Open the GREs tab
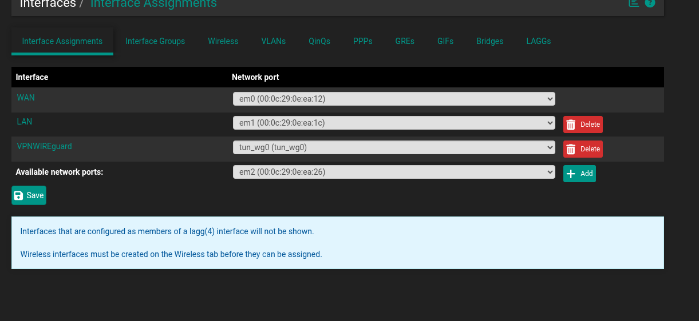 tap(405, 41)
